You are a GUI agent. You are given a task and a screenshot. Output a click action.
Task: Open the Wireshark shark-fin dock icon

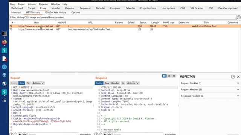(x=4, y=67)
